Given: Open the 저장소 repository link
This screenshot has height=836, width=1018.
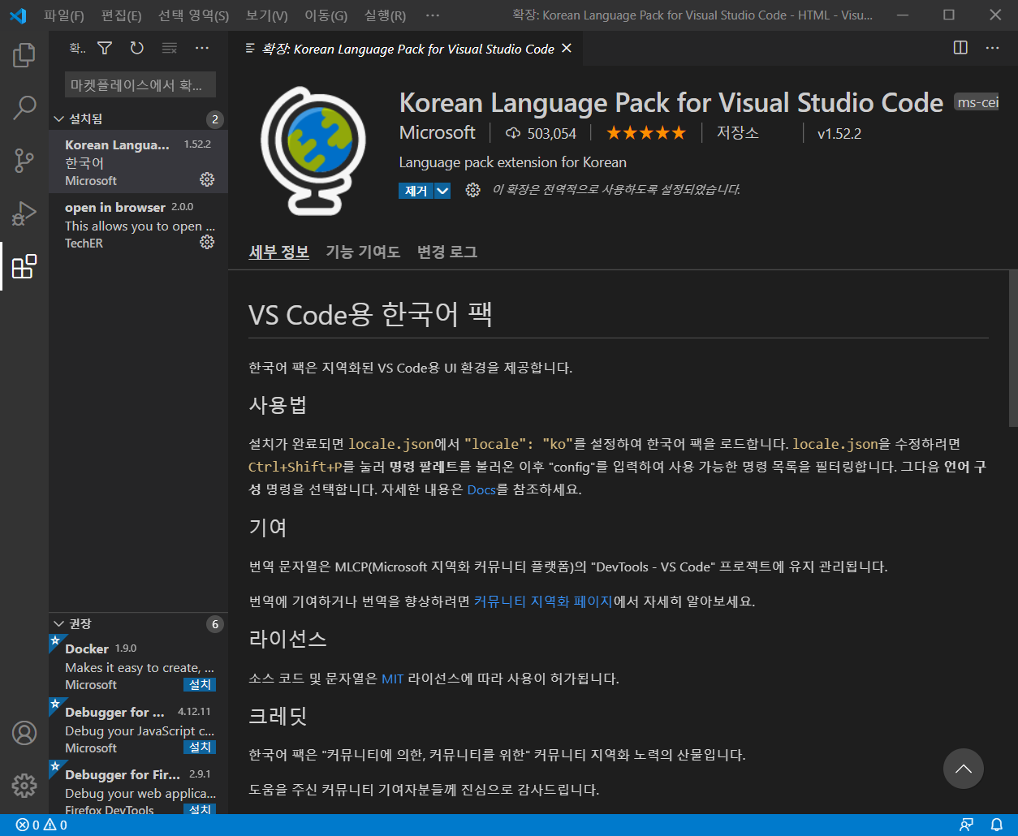Looking at the screenshot, I should pos(737,133).
